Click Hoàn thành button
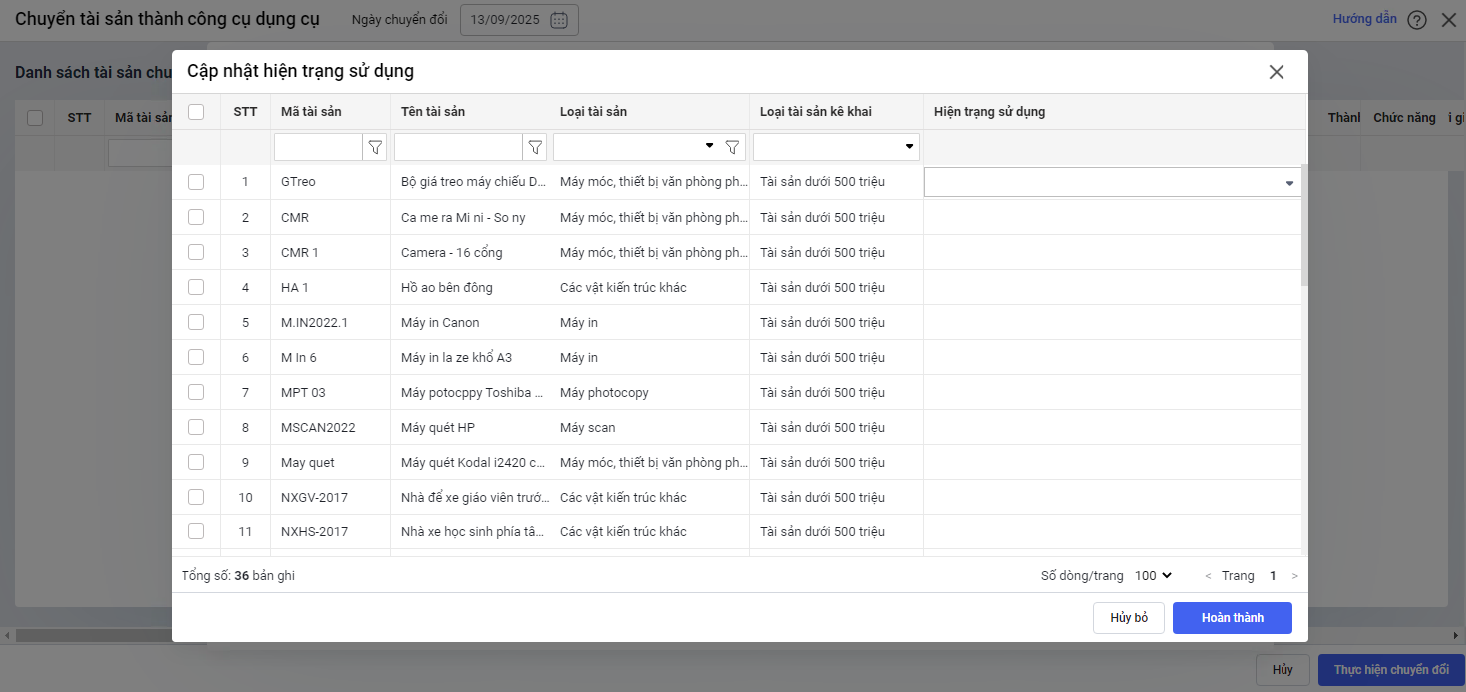This screenshot has width=1466, height=692. 1232,618
